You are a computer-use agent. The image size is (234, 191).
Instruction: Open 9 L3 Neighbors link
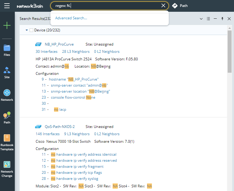[x=77, y=134]
